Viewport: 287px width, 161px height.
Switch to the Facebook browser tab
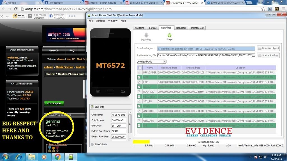tap(63, 3)
